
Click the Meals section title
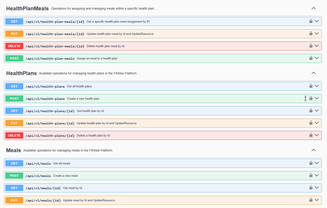tap(14, 150)
